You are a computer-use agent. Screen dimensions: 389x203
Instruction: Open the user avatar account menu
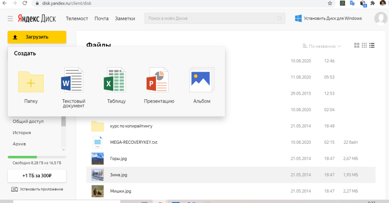pos(381,19)
